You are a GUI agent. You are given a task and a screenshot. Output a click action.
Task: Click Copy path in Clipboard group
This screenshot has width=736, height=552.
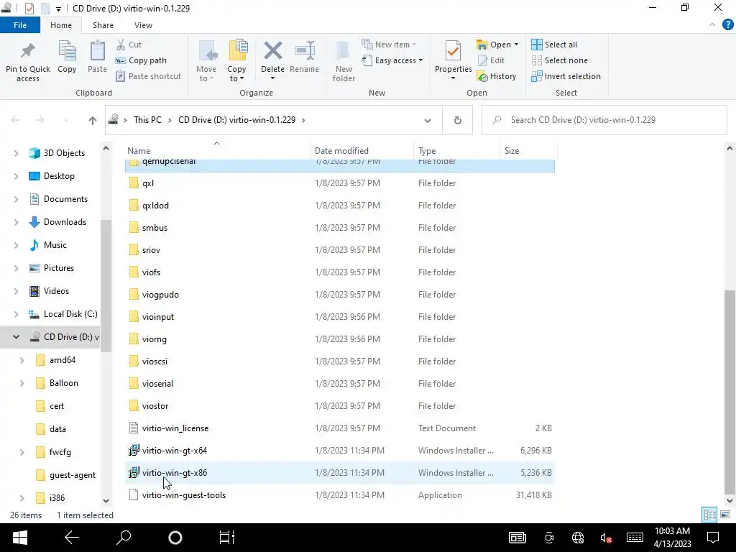pos(142,60)
